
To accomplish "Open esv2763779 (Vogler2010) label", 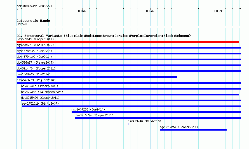I will (36, 80).
